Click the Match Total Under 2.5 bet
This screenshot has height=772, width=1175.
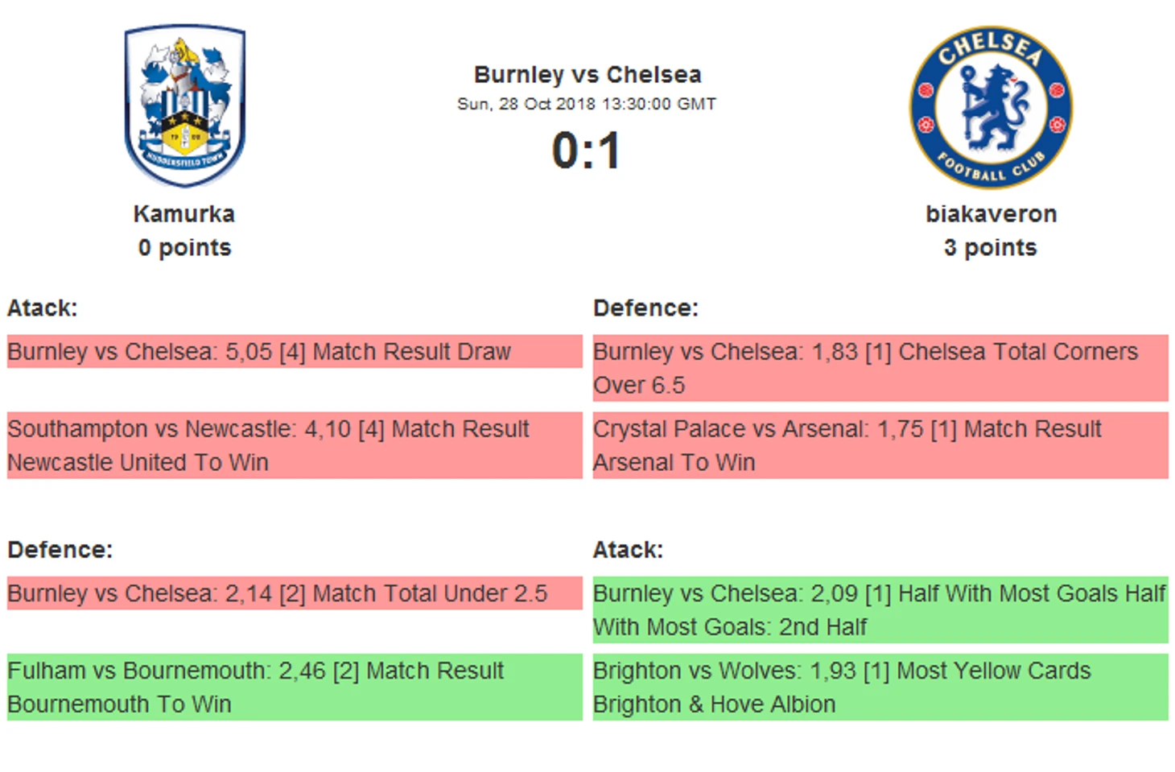coord(294,593)
